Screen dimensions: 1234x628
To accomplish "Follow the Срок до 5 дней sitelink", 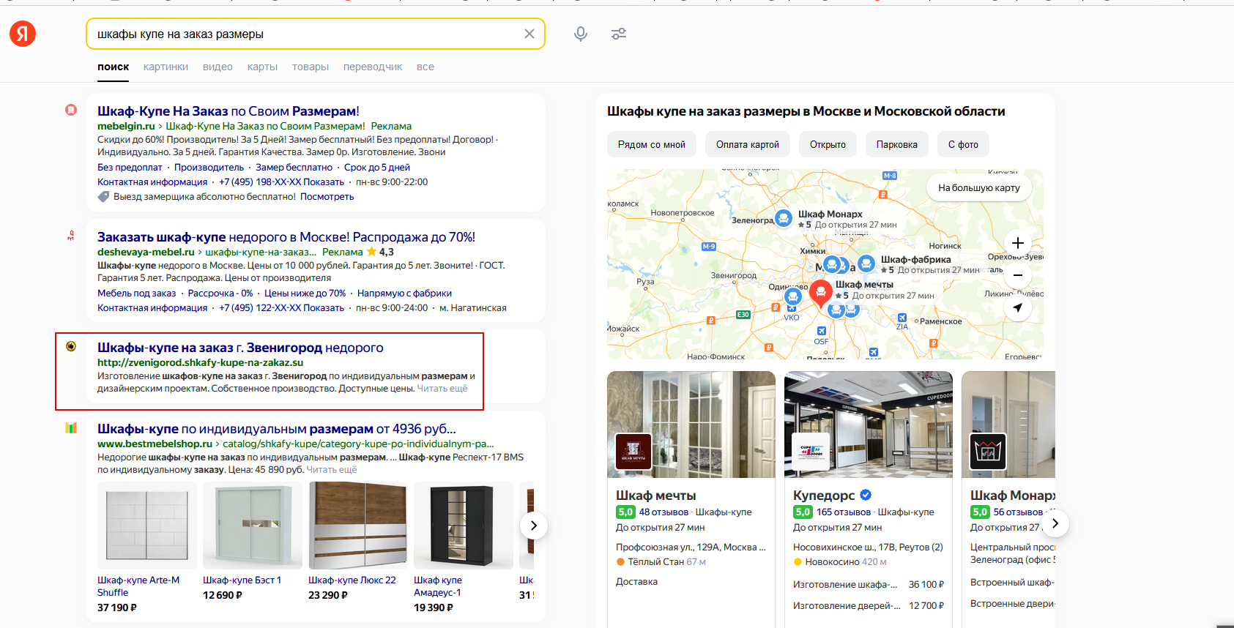I will tap(377, 168).
